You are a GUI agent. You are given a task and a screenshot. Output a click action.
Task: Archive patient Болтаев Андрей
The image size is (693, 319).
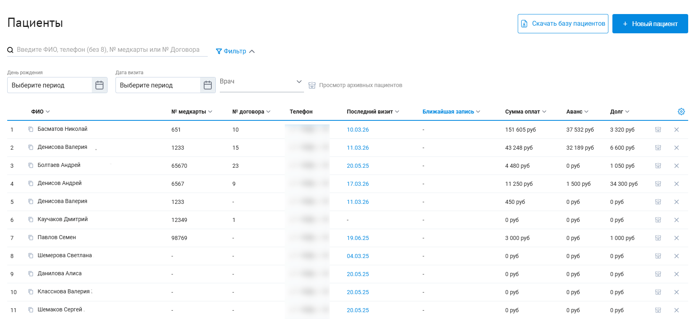658,166
